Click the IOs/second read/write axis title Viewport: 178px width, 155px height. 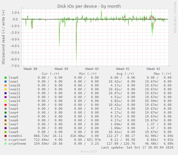(x=3, y=37)
